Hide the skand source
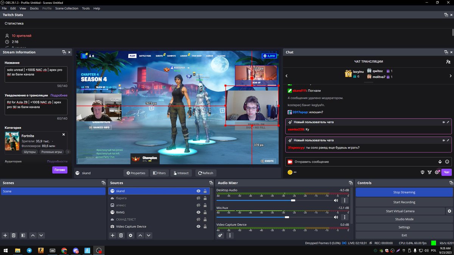This screenshot has width=454, height=255. tap(198, 191)
